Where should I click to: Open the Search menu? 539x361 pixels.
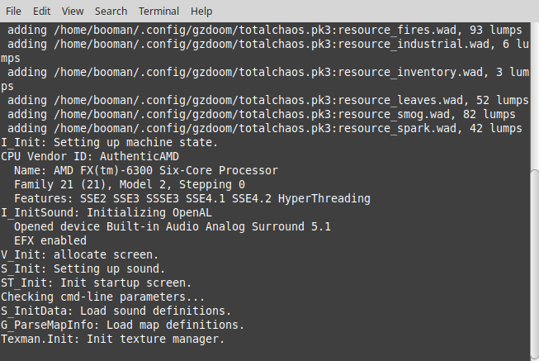(111, 12)
